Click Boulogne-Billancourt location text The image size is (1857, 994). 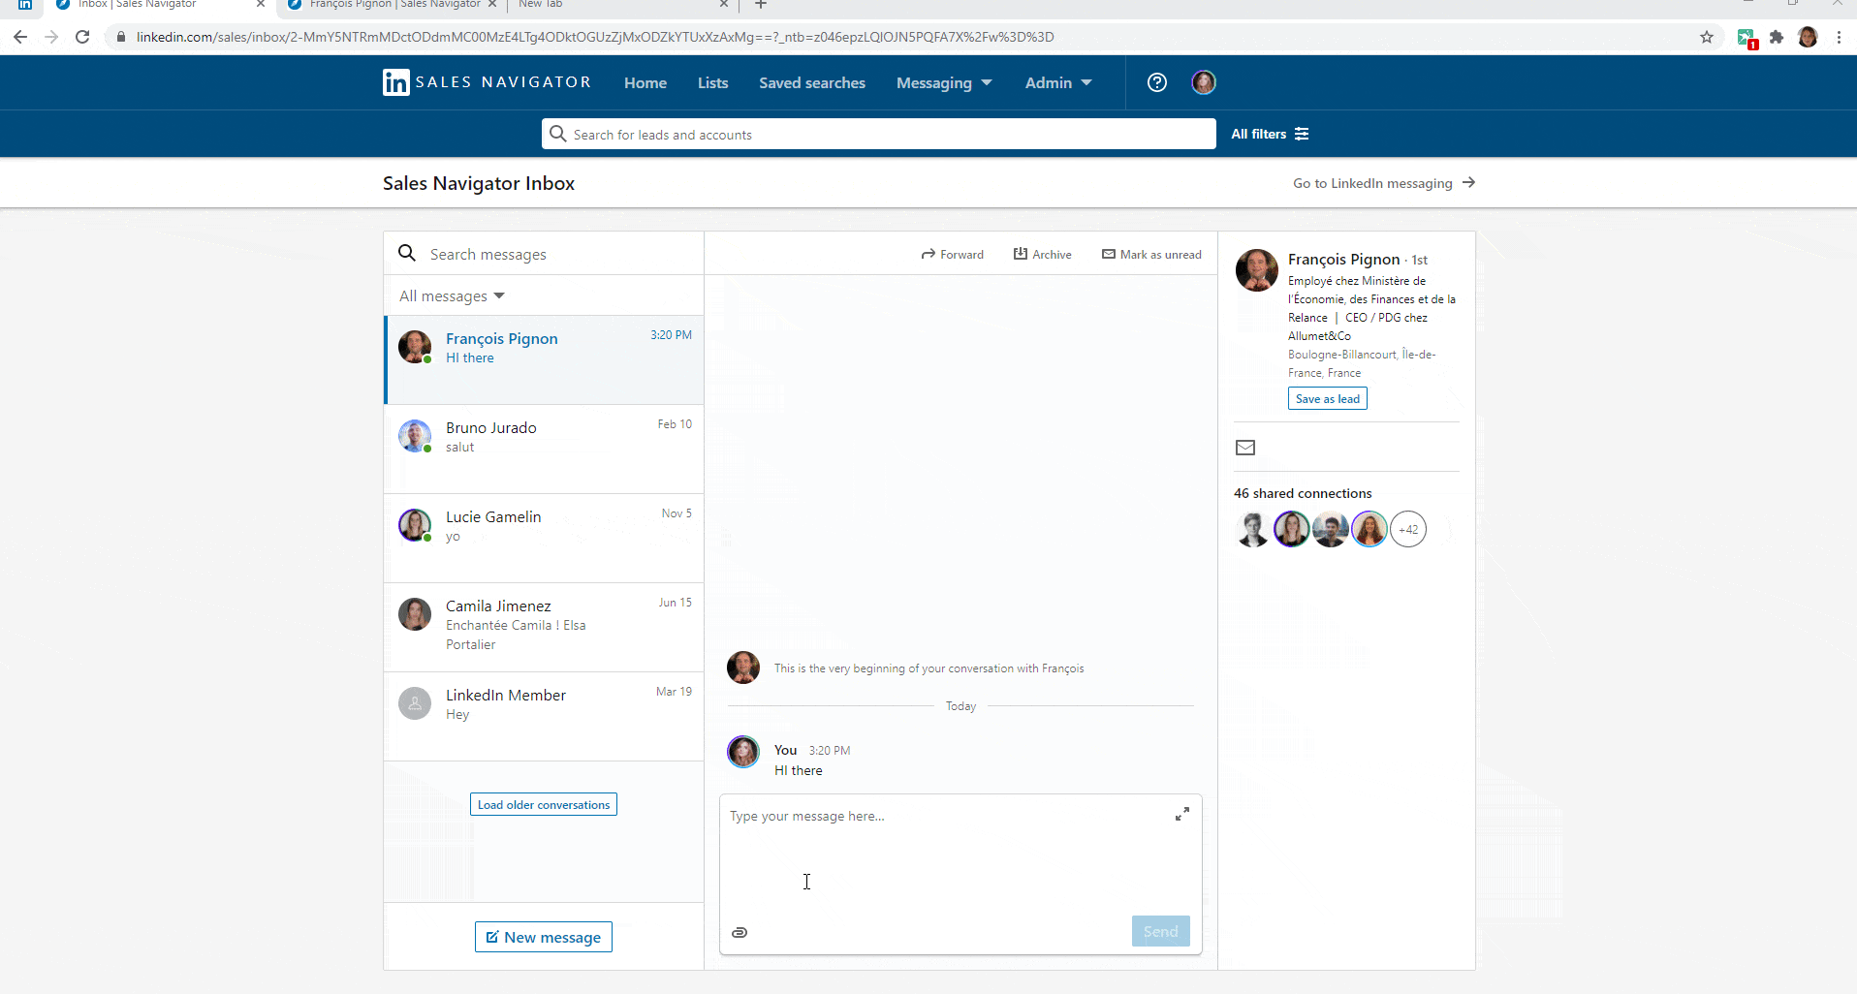(x=1362, y=363)
